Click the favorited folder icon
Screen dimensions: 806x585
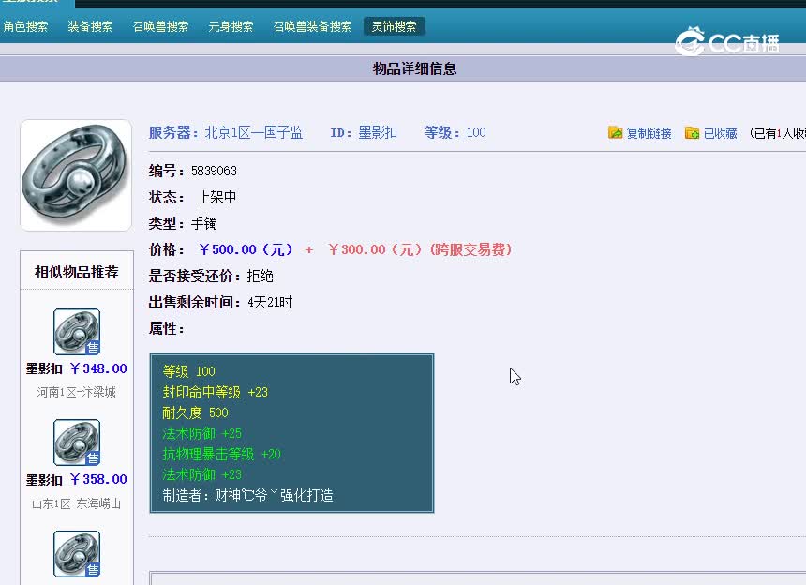click(x=692, y=133)
